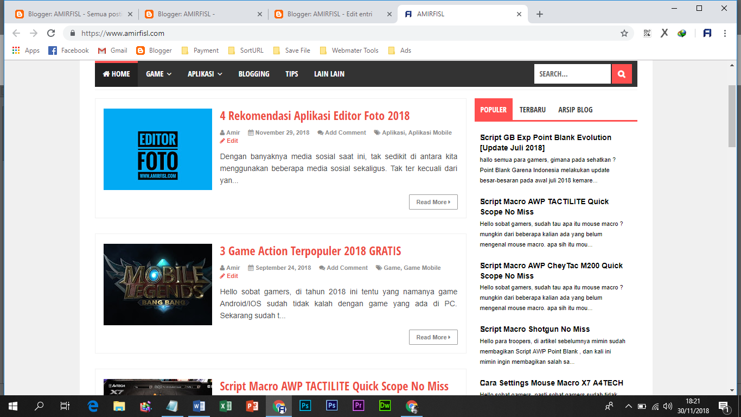Open the Script Macro Shotgun No Miss link
The height and width of the screenshot is (417, 741).
535,329
